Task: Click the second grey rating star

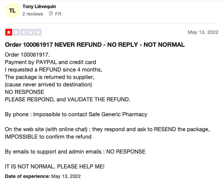Action: pos(16,32)
